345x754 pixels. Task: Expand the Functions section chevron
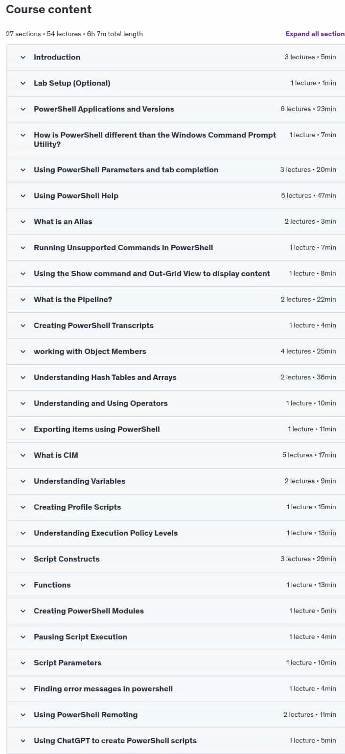(x=23, y=585)
